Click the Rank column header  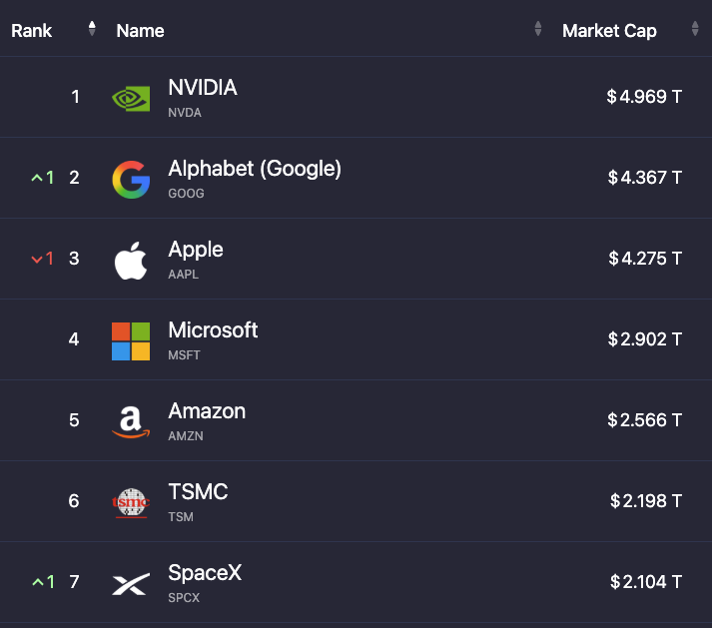click(x=31, y=31)
